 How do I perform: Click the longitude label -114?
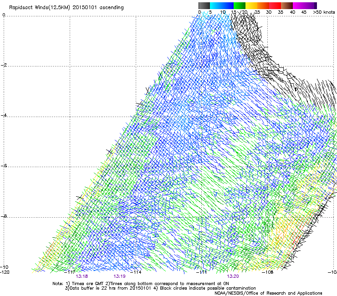(136, 272)
